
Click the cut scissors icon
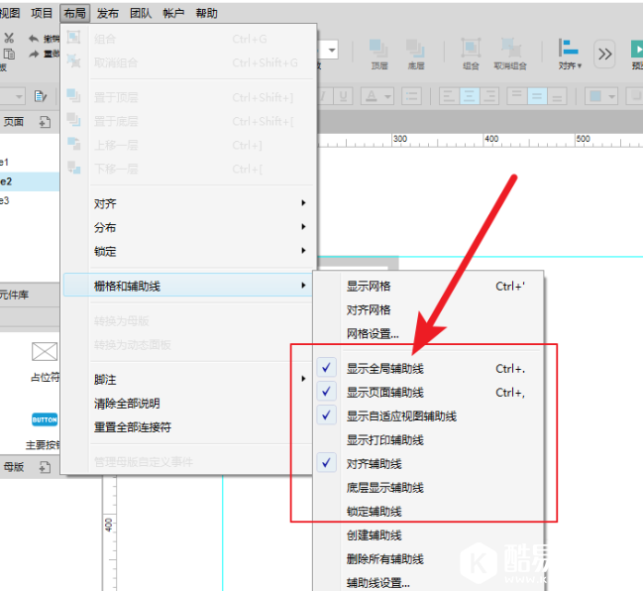[9, 38]
